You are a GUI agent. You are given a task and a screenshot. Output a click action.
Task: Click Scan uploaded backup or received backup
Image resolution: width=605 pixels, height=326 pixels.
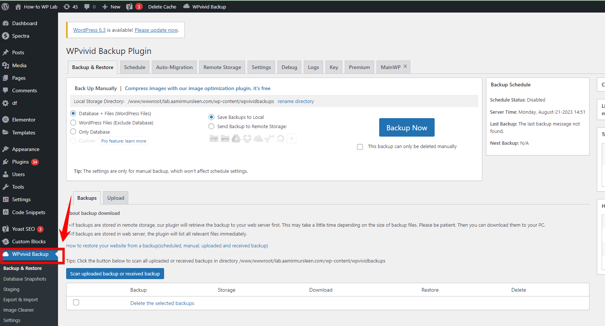(x=115, y=274)
